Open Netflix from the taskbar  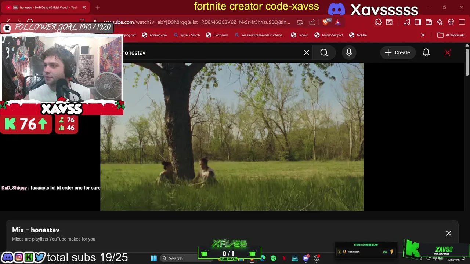pyautogui.click(x=284, y=258)
